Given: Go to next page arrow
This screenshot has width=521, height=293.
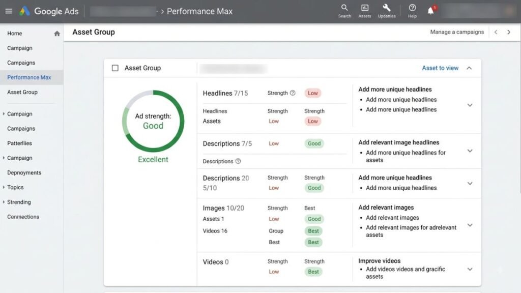Looking at the screenshot, I should [x=509, y=32].
